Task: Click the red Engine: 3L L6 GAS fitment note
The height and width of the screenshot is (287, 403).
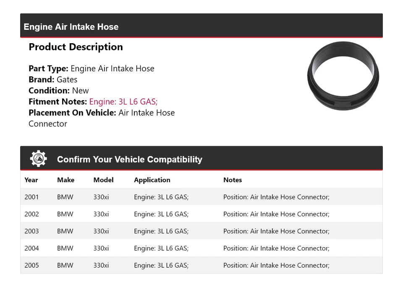Action: [x=123, y=101]
